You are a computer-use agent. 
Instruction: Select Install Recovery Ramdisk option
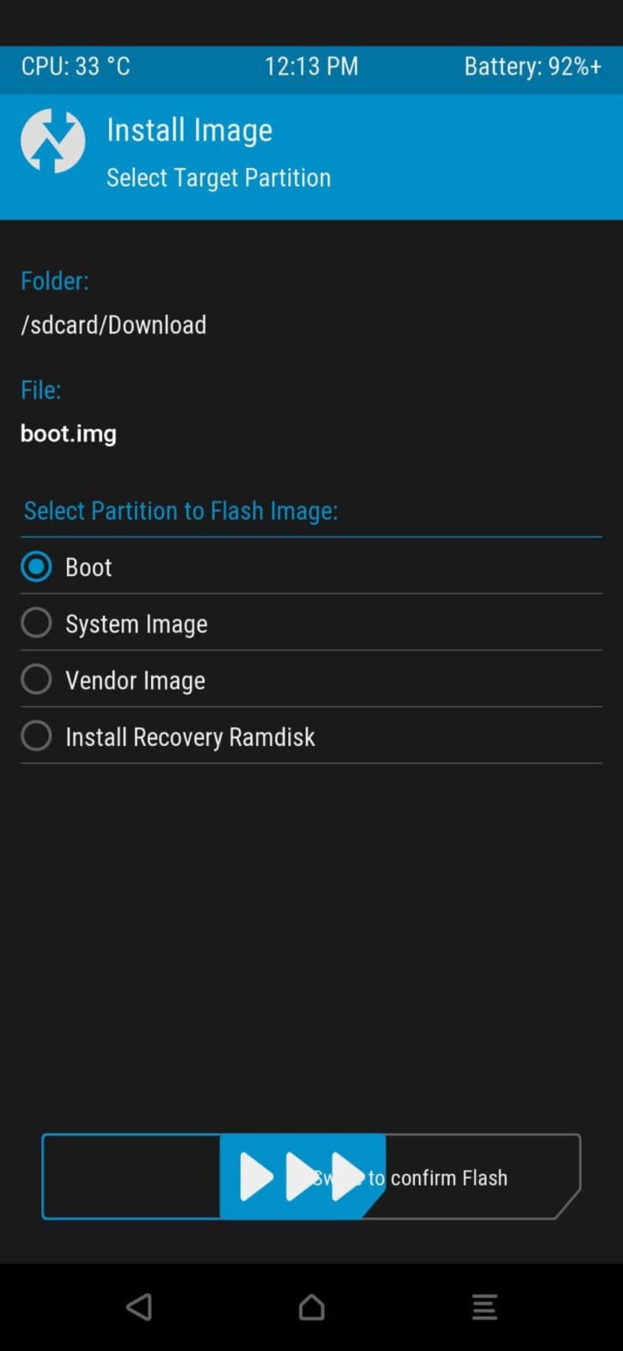36,736
